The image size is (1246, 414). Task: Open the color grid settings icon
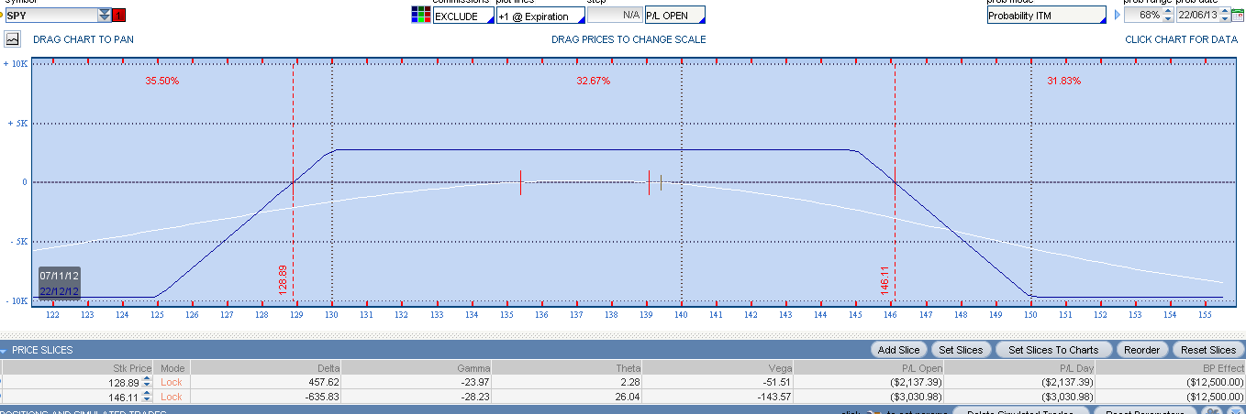[420, 15]
